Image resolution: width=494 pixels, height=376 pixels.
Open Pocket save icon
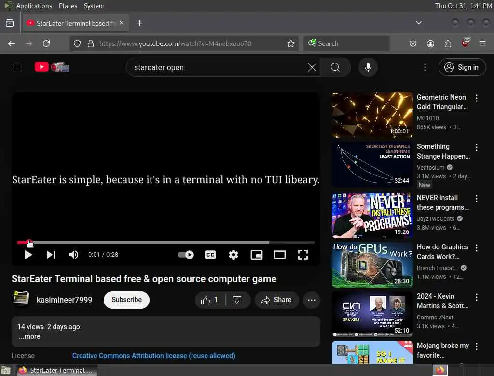413,43
